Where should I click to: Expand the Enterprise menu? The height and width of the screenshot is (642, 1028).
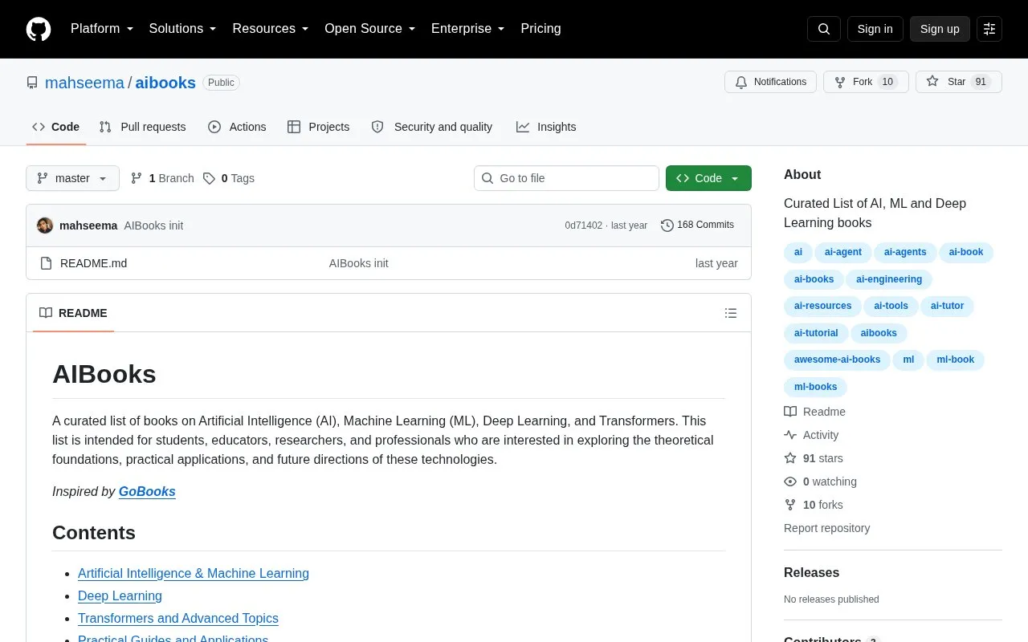tap(468, 29)
